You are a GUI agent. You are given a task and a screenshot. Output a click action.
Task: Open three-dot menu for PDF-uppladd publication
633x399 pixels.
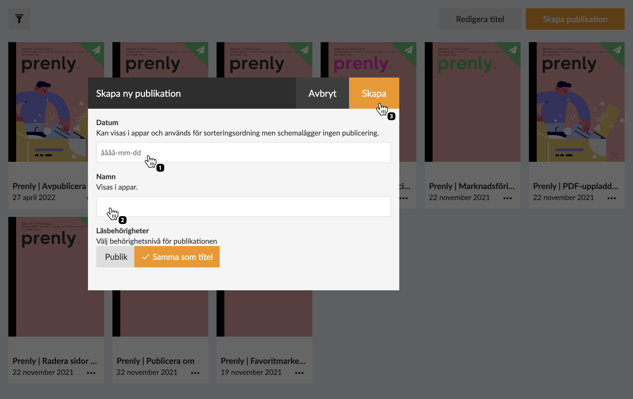point(611,198)
